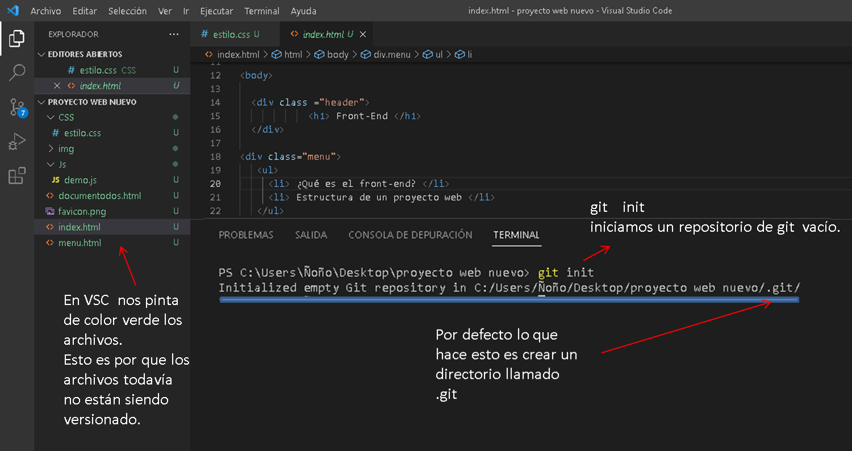
Task: Click the VS Code logo in title bar
Action: [x=13, y=11]
